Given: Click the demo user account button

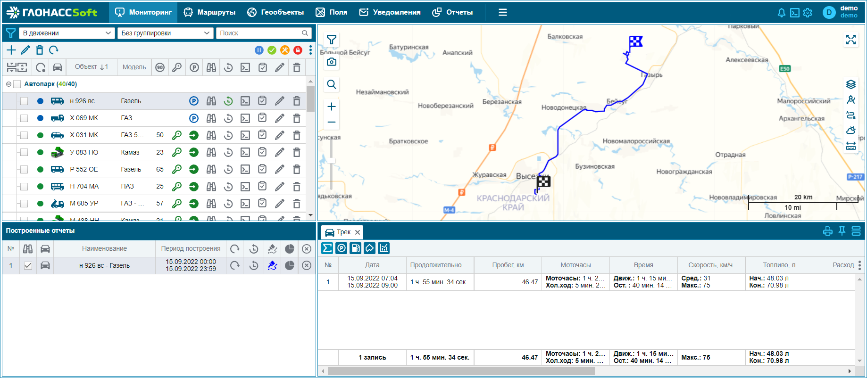Looking at the screenshot, I should pyautogui.click(x=842, y=12).
